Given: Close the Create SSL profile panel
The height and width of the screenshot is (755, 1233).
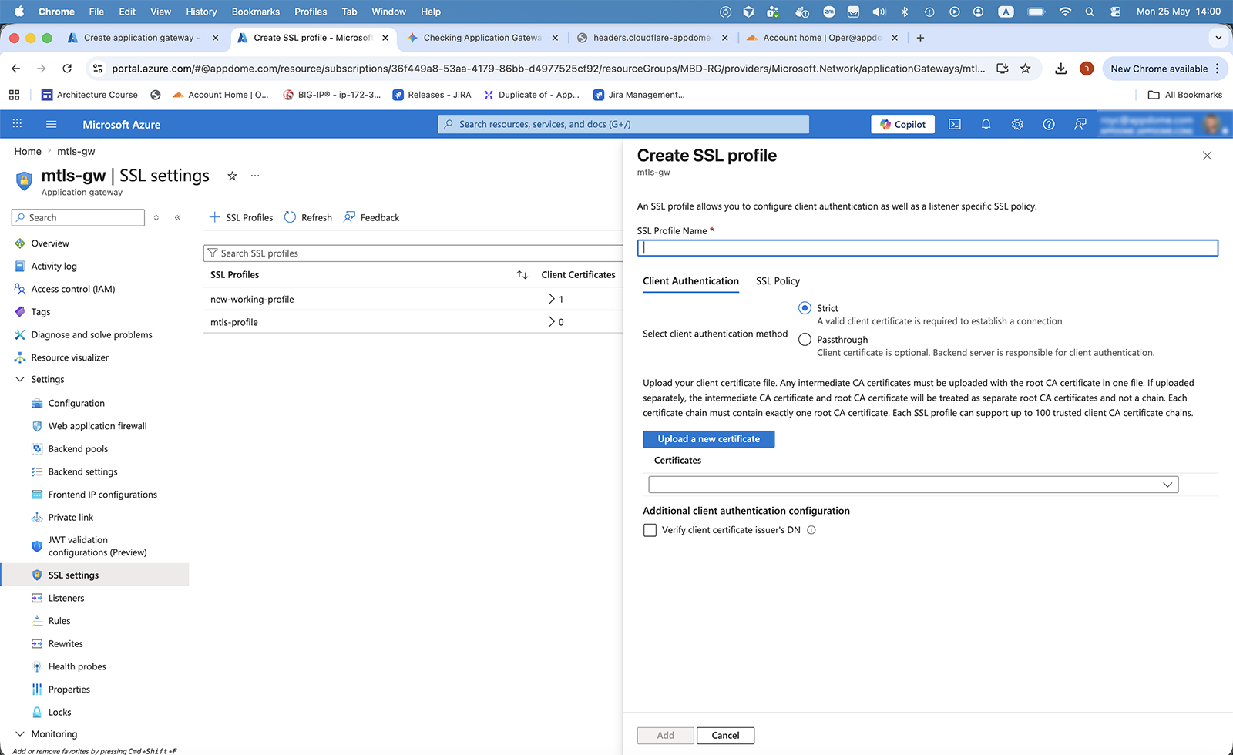Looking at the screenshot, I should 1207,156.
